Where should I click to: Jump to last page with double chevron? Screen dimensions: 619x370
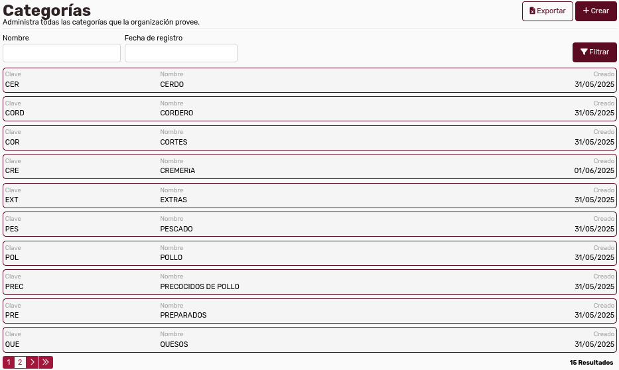point(46,362)
